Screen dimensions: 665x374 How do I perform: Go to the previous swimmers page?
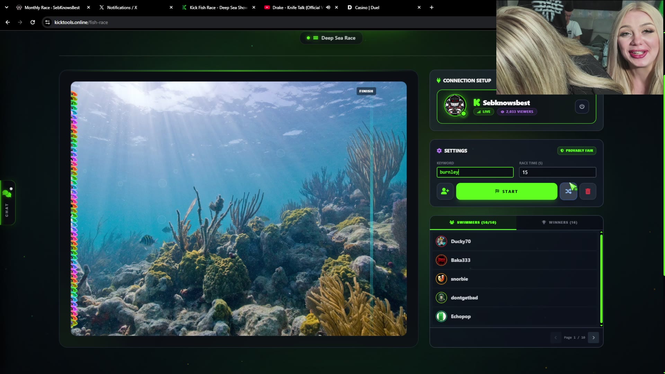[556, 337]
